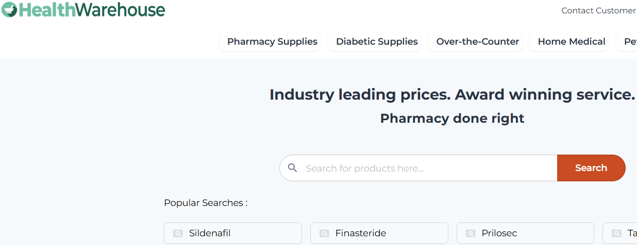
Task: Click the icon in the cut-off fourth popular search
Action: pos(616,233)
